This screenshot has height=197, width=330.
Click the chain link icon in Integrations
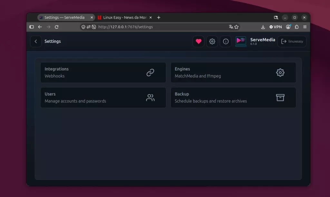(150, 72)
